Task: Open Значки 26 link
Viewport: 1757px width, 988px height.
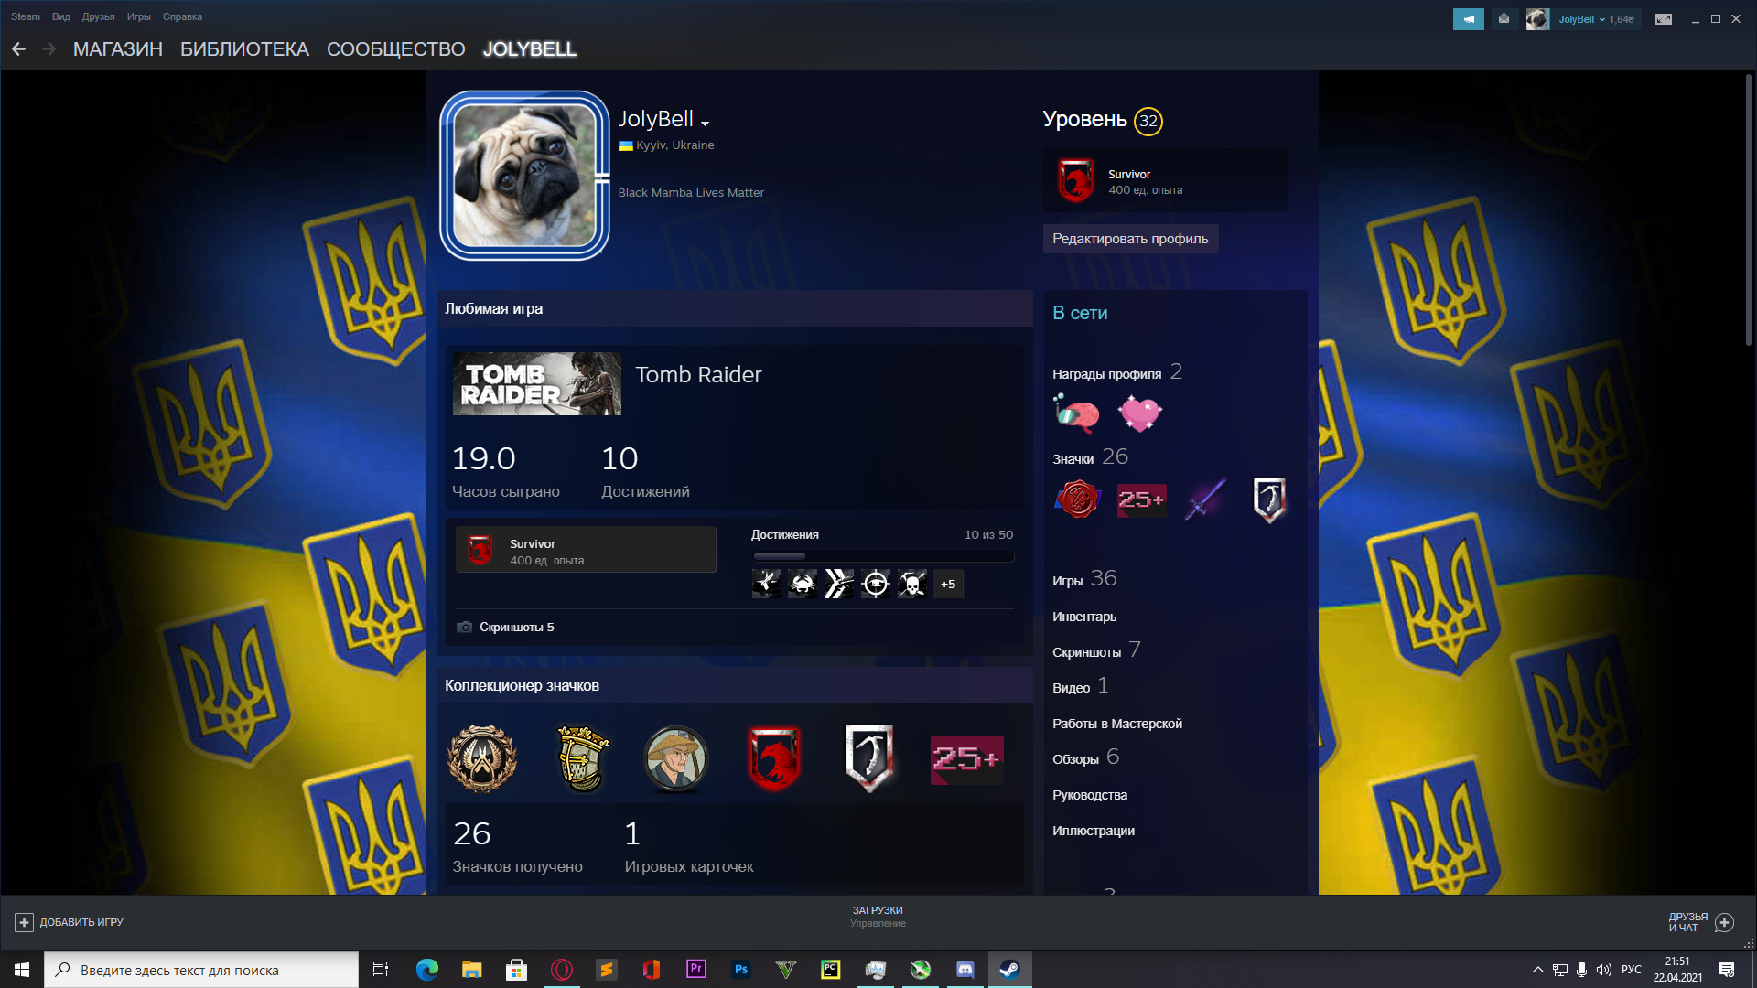Action: 1090,457
